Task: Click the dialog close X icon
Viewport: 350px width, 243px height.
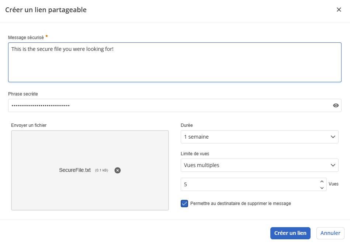Action: (x=339, y=10)
